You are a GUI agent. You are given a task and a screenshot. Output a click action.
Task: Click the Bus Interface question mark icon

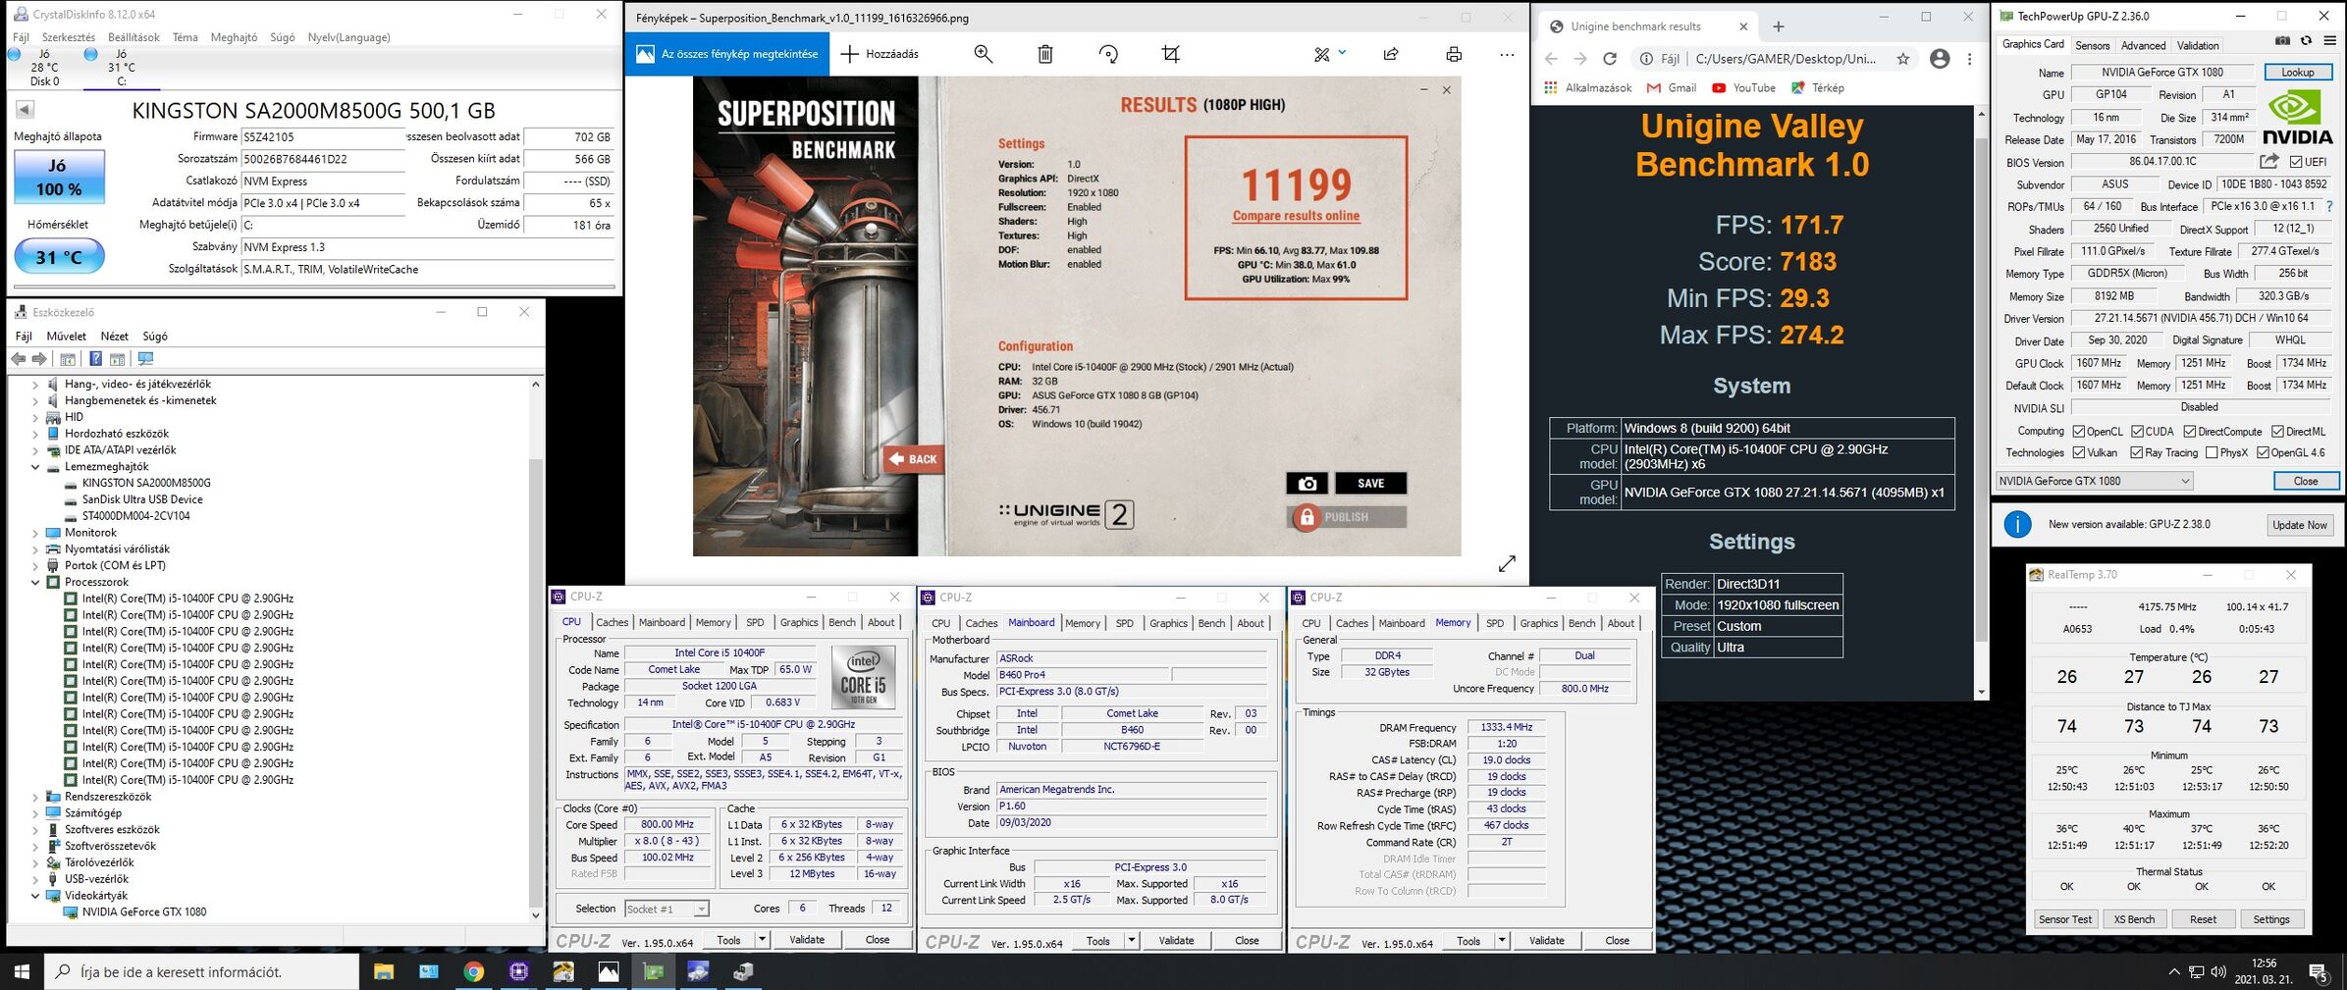[2329, 206]
